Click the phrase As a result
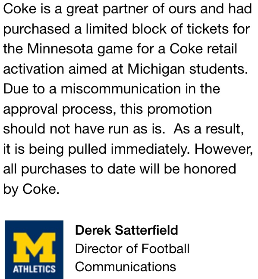This screenshot has width=258, height=279. [209, 129]
